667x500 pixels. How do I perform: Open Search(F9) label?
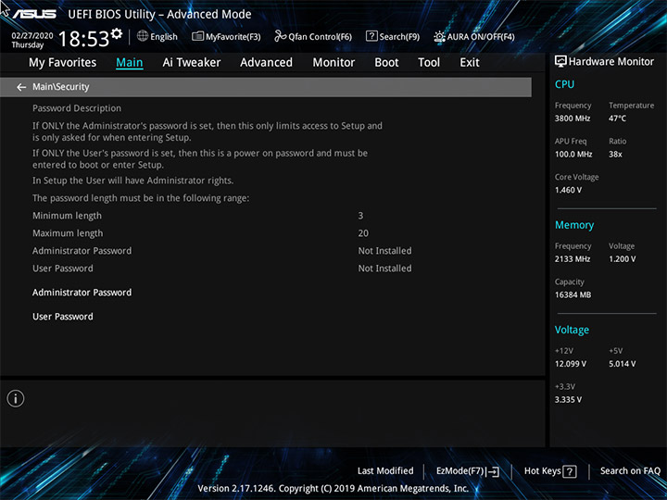(x=399, y=37)
